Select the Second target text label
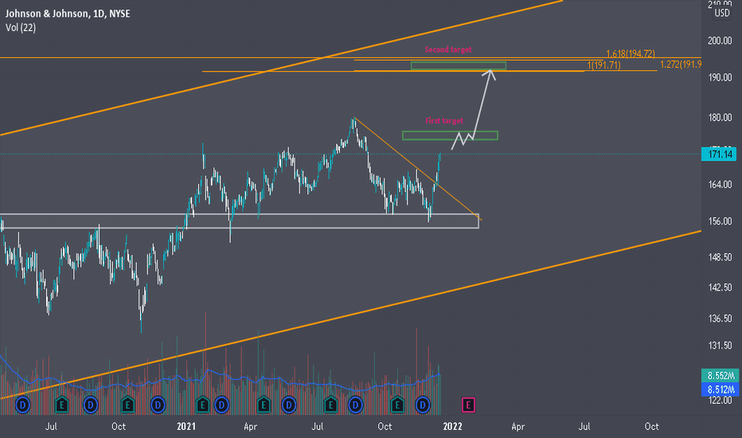The image size is (742, 438). pos(448,49)
